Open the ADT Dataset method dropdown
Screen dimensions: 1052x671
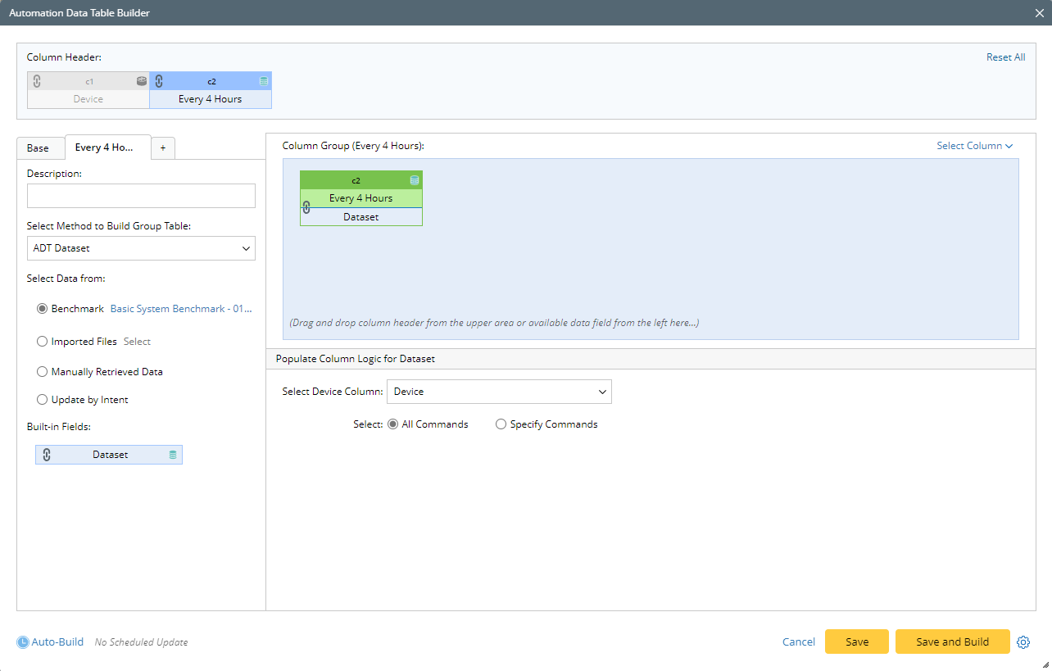coord(141,248)
